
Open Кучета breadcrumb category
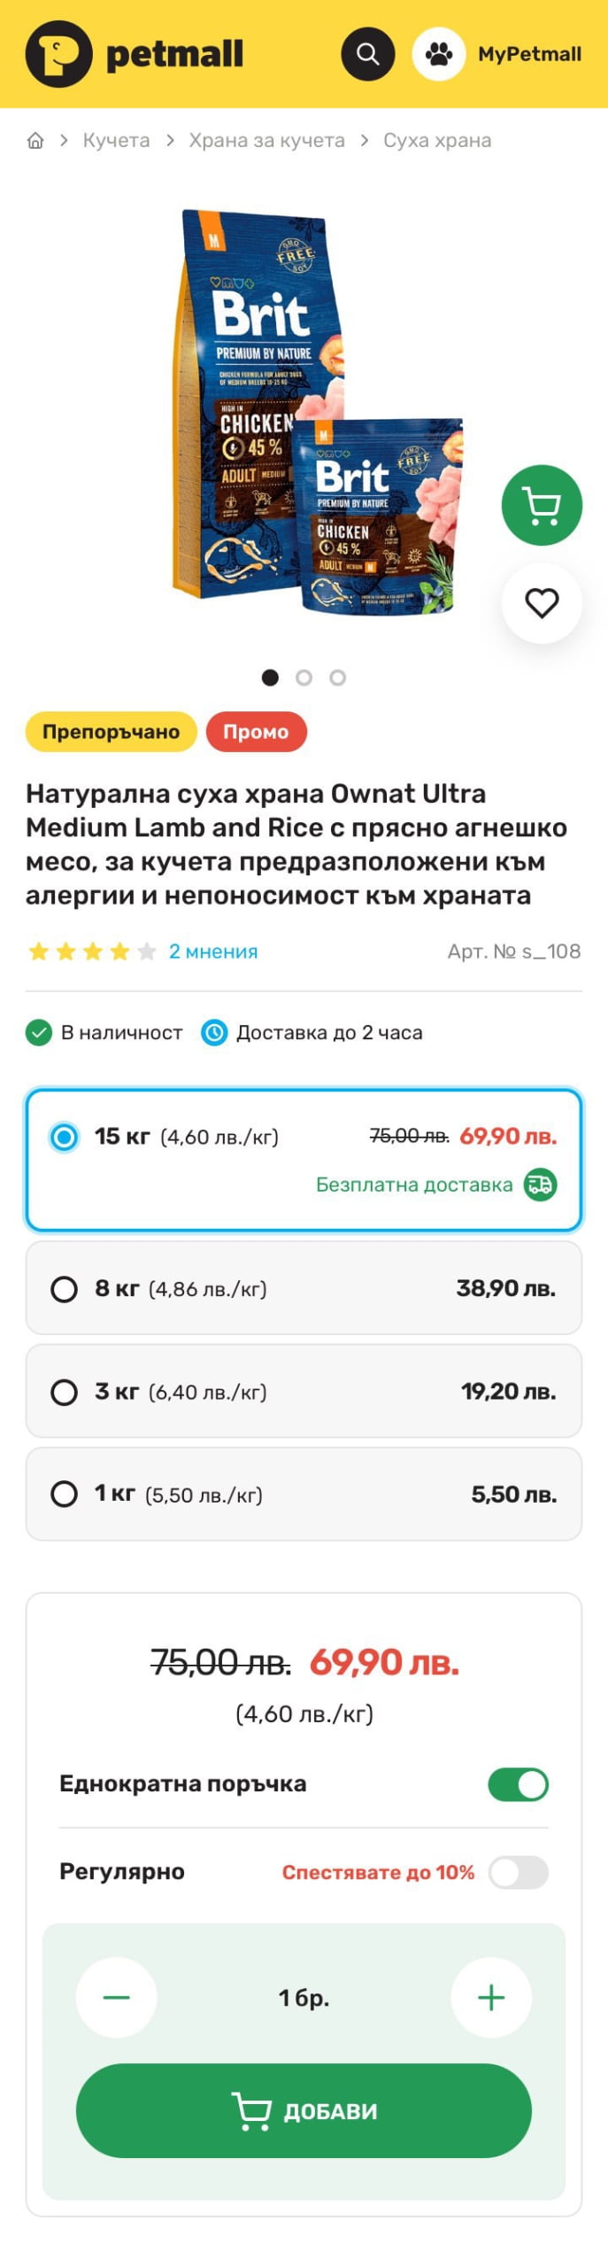point(116,141)
